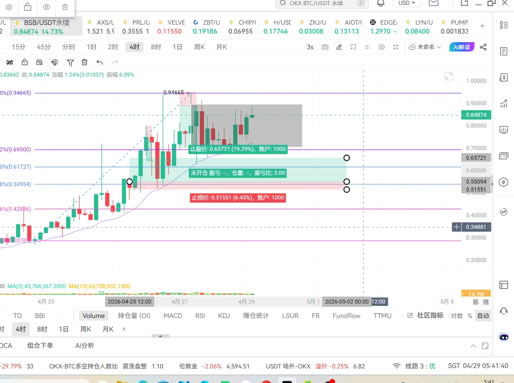514x383 pixels.
Task: Toggle 对数 logarithmic scale
Action: (457, 316)
